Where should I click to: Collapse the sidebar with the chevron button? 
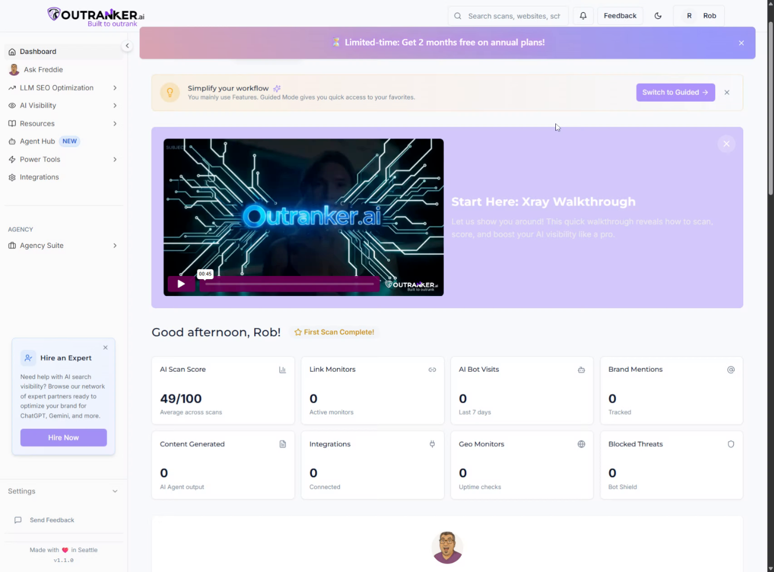tap(127, 46)
